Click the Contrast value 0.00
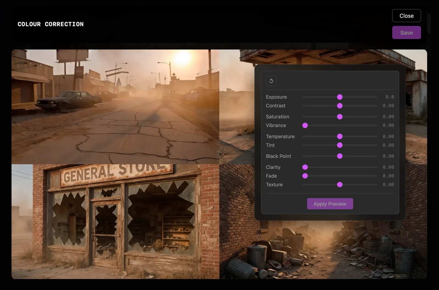This screenshot has height=290, width=439. (388, 106)
